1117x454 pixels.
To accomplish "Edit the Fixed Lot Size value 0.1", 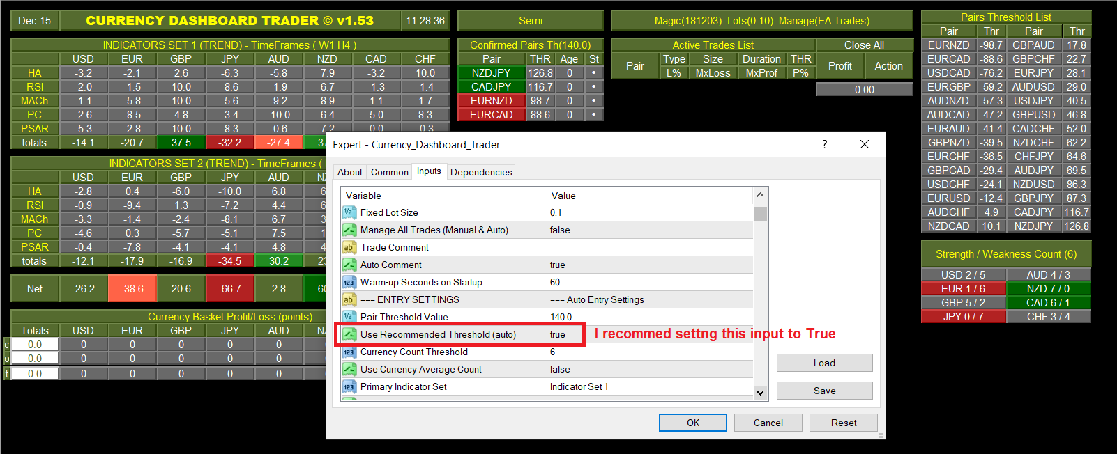I will [x=650, y=212].
